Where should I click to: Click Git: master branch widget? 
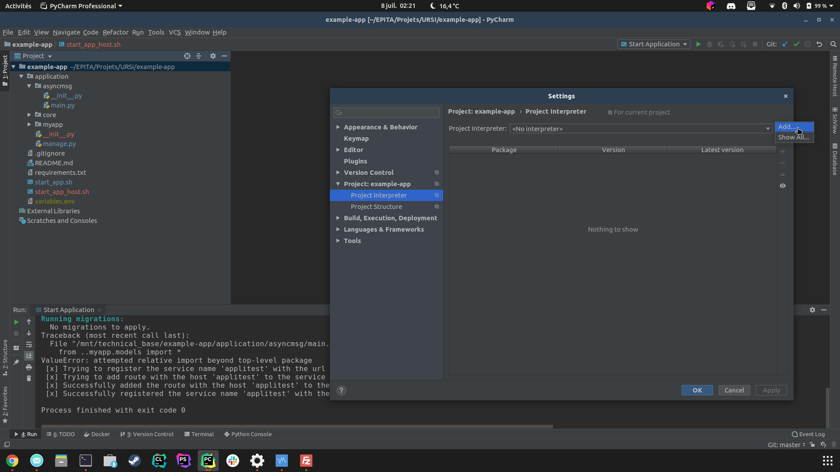pos(786,445)
